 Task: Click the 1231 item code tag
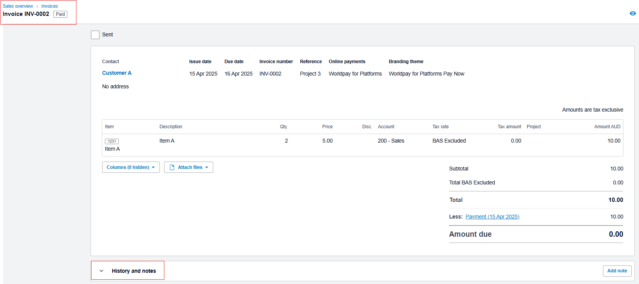coord(112,141)
